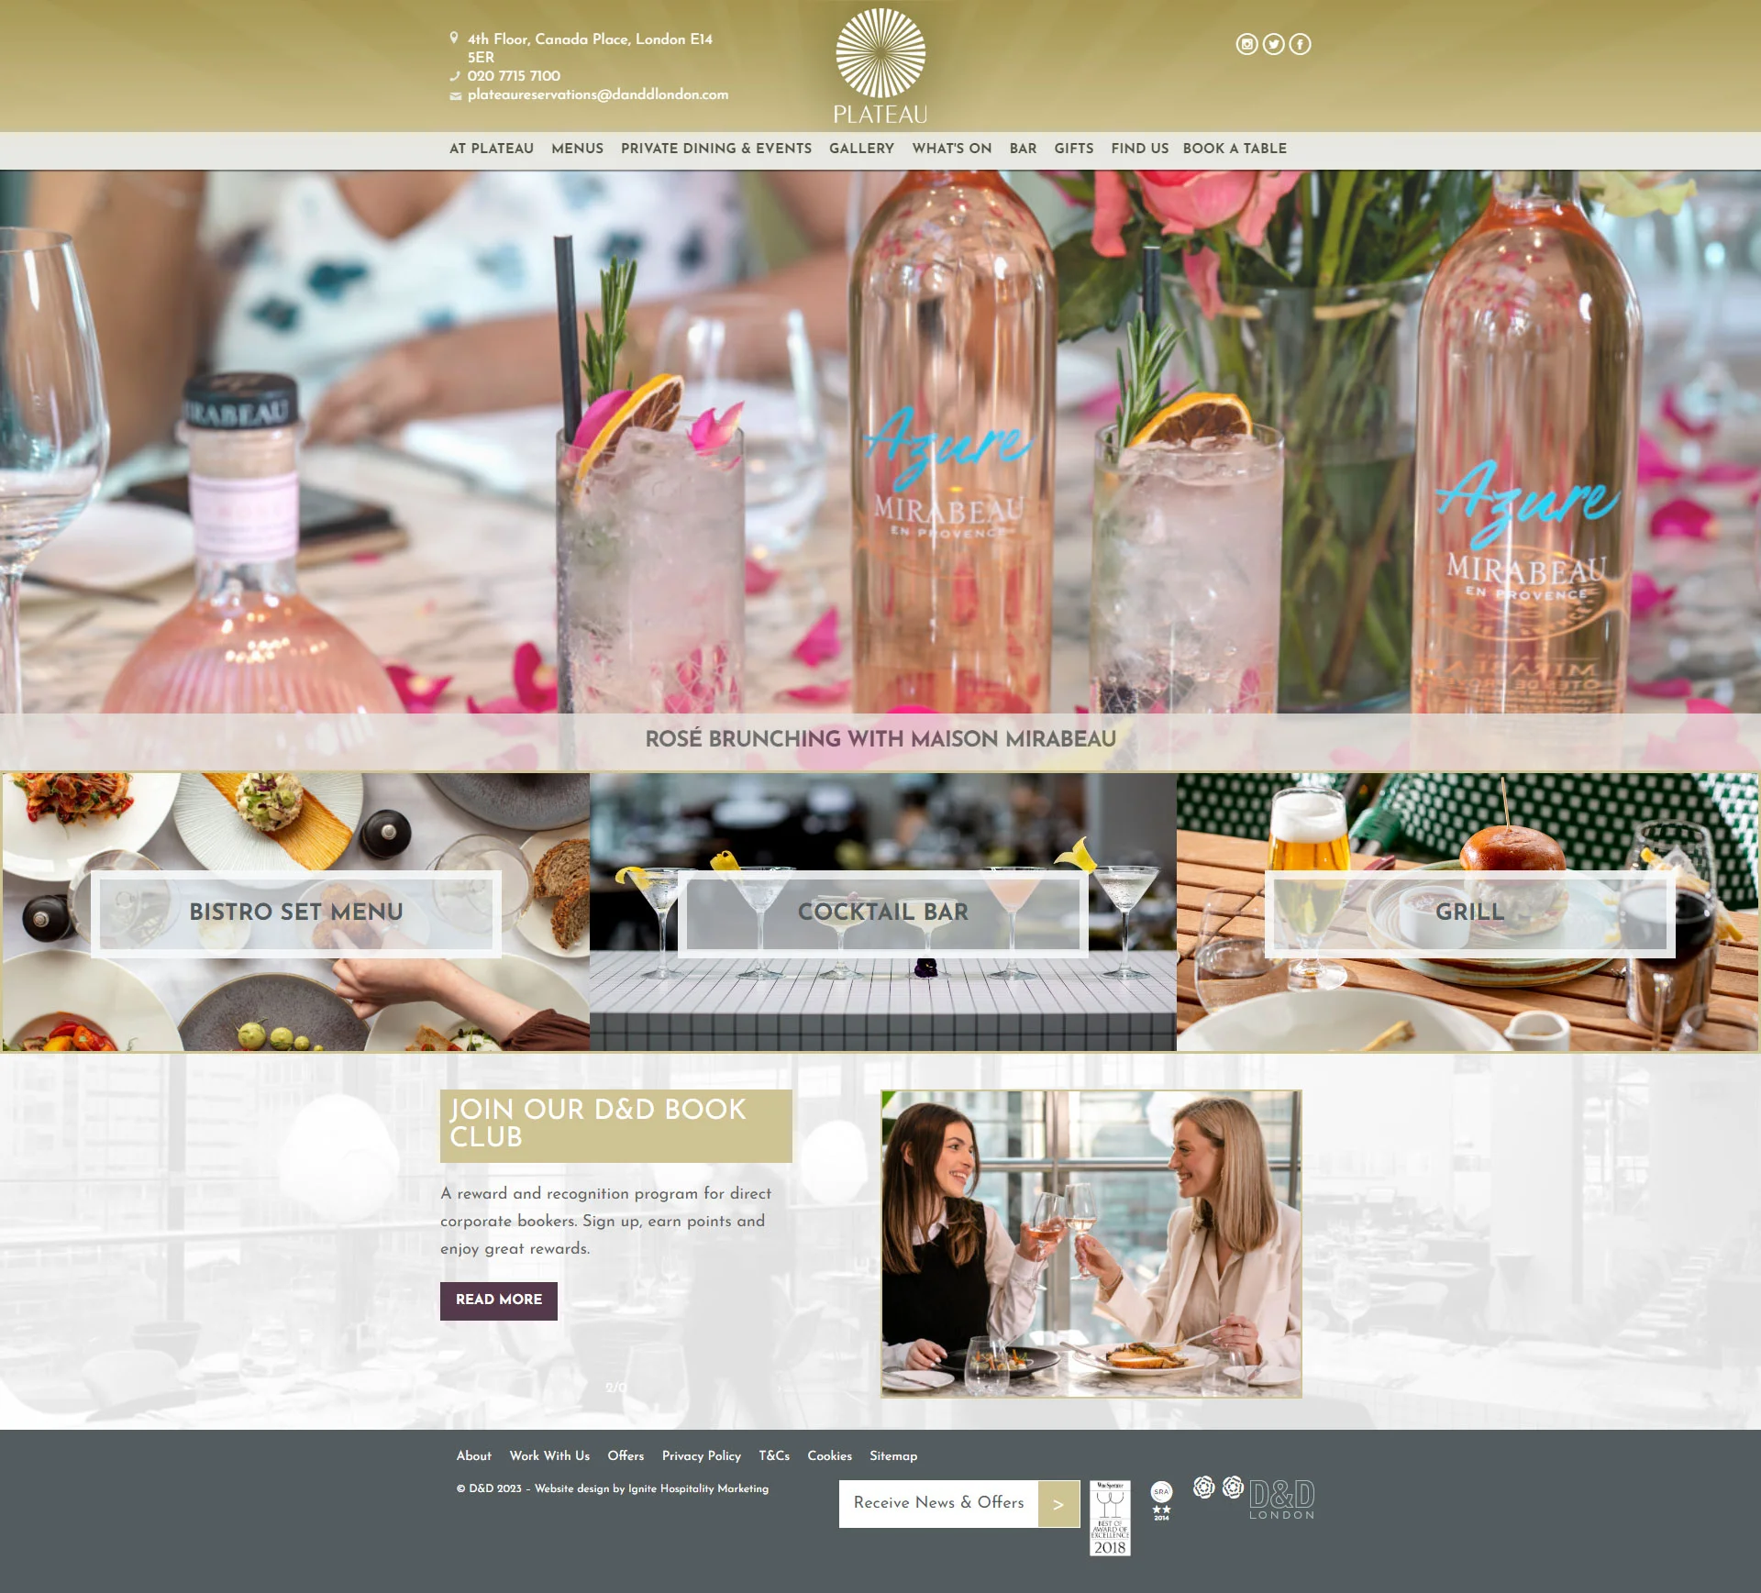The height and width of the screenshot is (1593, 1761).
Task: Click the email envelope icon
Action: [x=454, y=95]
